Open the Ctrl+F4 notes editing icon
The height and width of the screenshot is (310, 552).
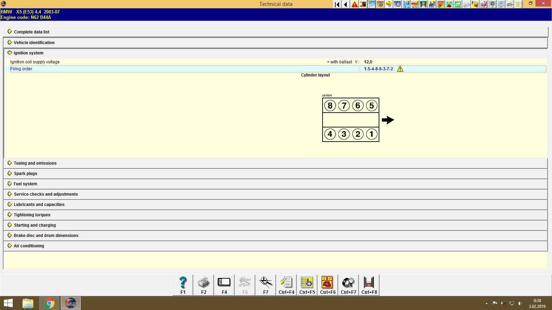286,285
